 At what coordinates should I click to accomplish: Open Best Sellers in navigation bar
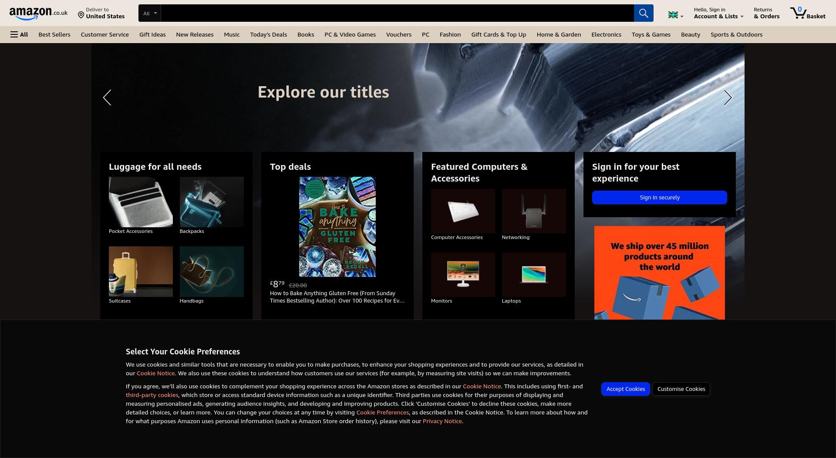[x=54, y=34]
